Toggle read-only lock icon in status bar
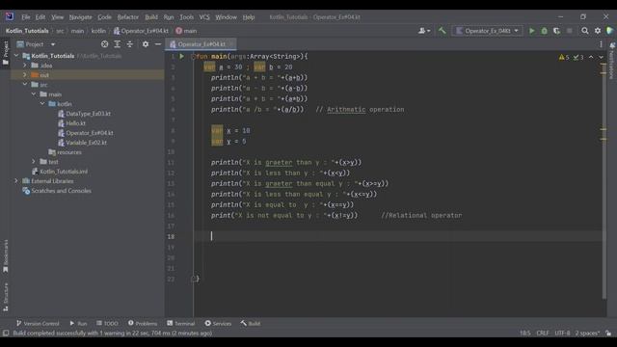The width and height of the screenshot is (617, 347). [x=608, y=334]
